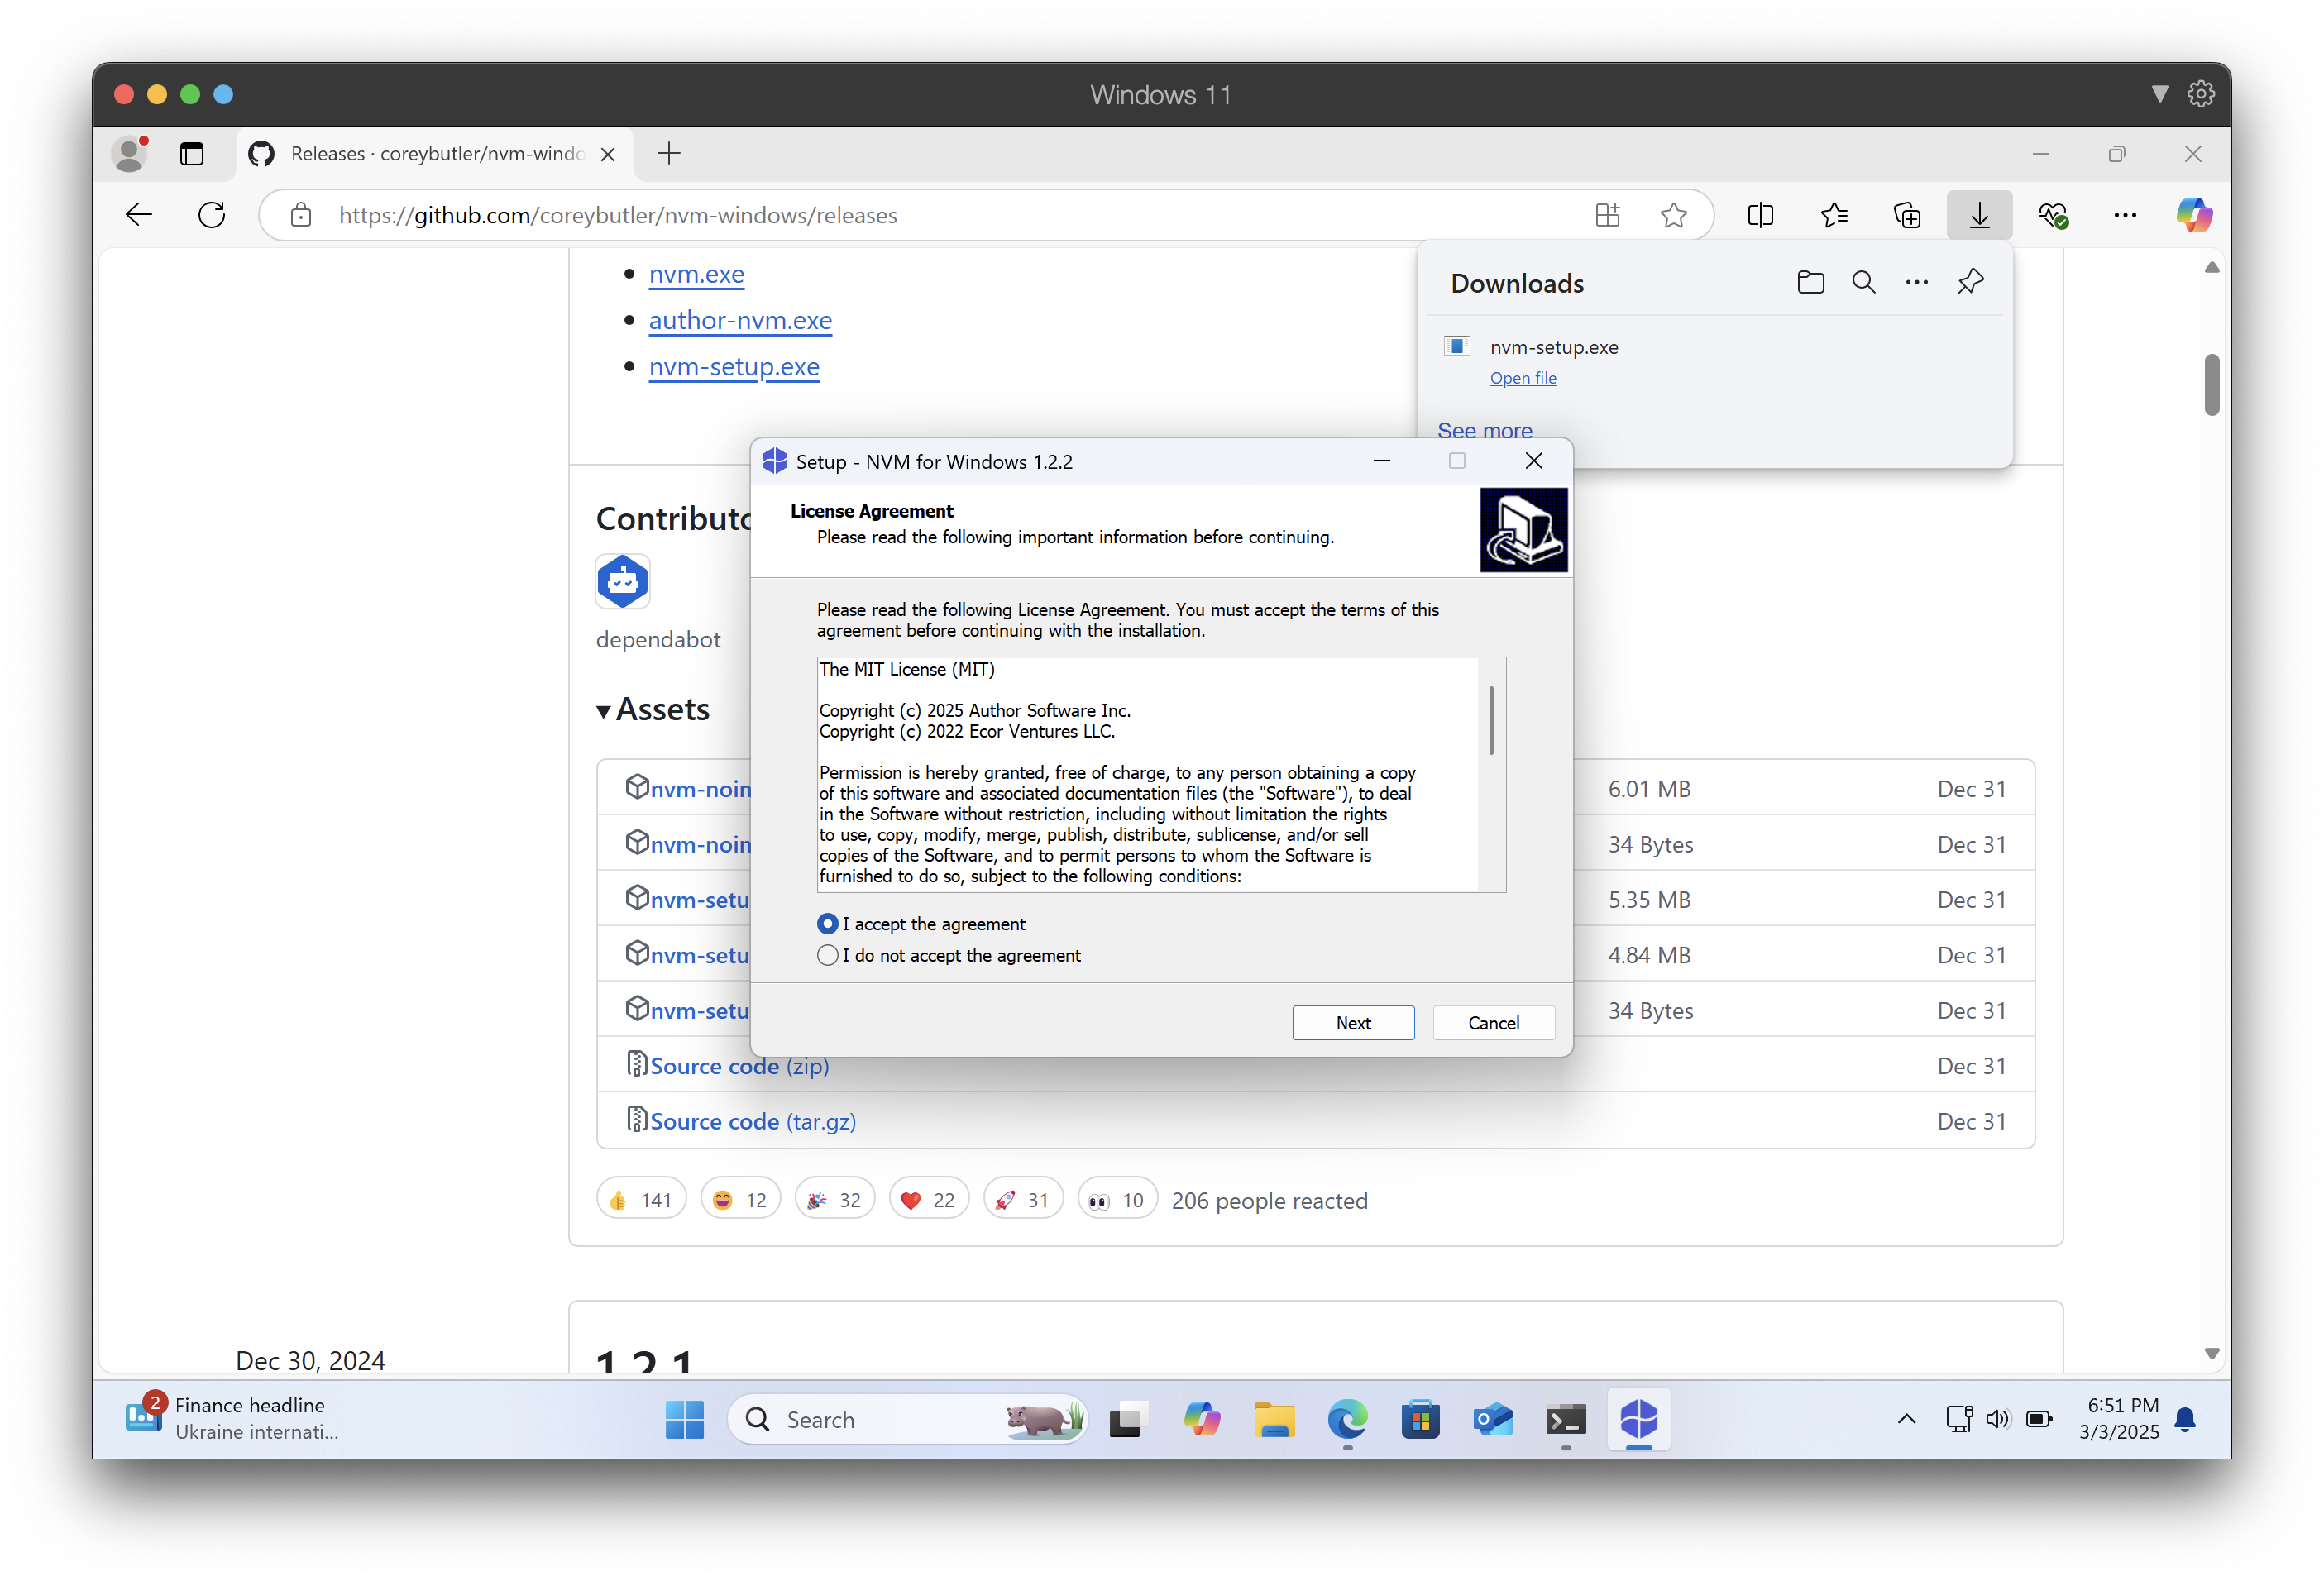Click the license text scrollbar thumb
The width and height of the screenshot is (2324, 1581).
tap(1491, 720)
